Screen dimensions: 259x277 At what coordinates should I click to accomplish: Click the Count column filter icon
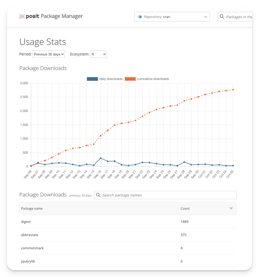231,208
